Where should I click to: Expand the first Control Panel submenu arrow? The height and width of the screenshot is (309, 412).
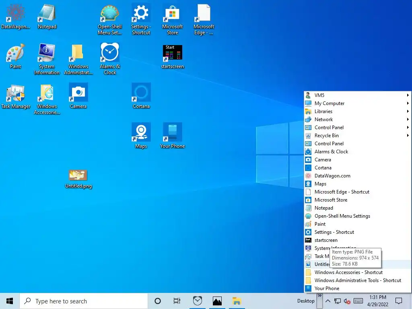[x=408, y=128]
